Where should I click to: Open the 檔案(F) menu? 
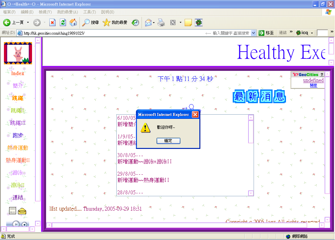click(9, 12)
